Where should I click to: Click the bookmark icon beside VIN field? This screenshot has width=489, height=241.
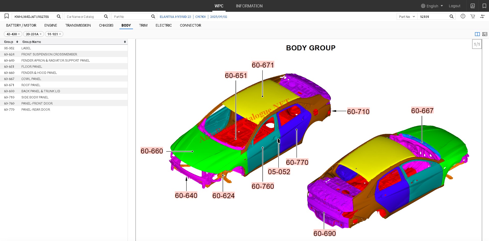pos(7,16)
